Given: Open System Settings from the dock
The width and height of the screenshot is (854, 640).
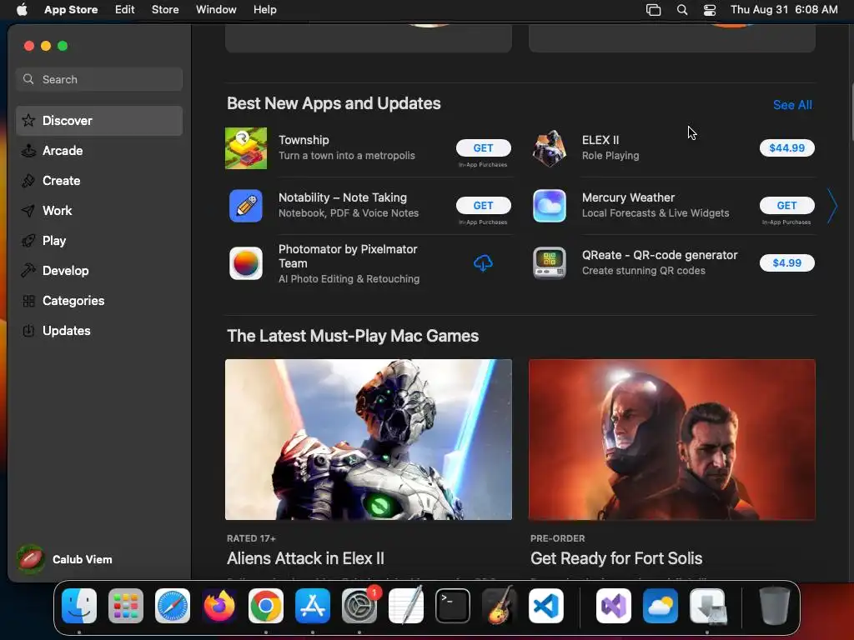Looking at the screenshot, I should click(359, 606).
